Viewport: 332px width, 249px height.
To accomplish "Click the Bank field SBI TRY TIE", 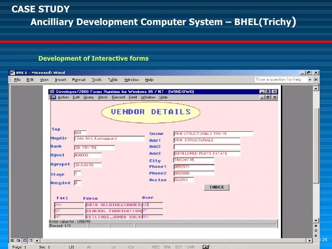I will (x=94, y=148).
